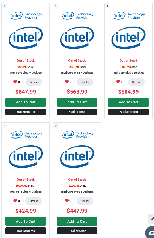This screenshot has width=154, height=238.
Task: Click heart icon on $584.99 product
Action: [118, 82]
